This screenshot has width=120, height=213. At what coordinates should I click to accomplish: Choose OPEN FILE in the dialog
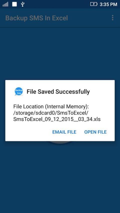pyautogui.click(x=95, y=132)
